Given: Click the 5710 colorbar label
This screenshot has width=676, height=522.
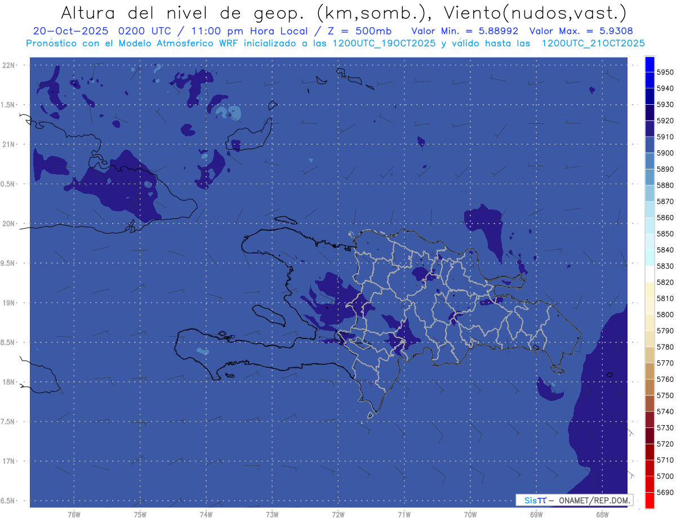Looking at the screenshot, I should click(x=665, y=460).
